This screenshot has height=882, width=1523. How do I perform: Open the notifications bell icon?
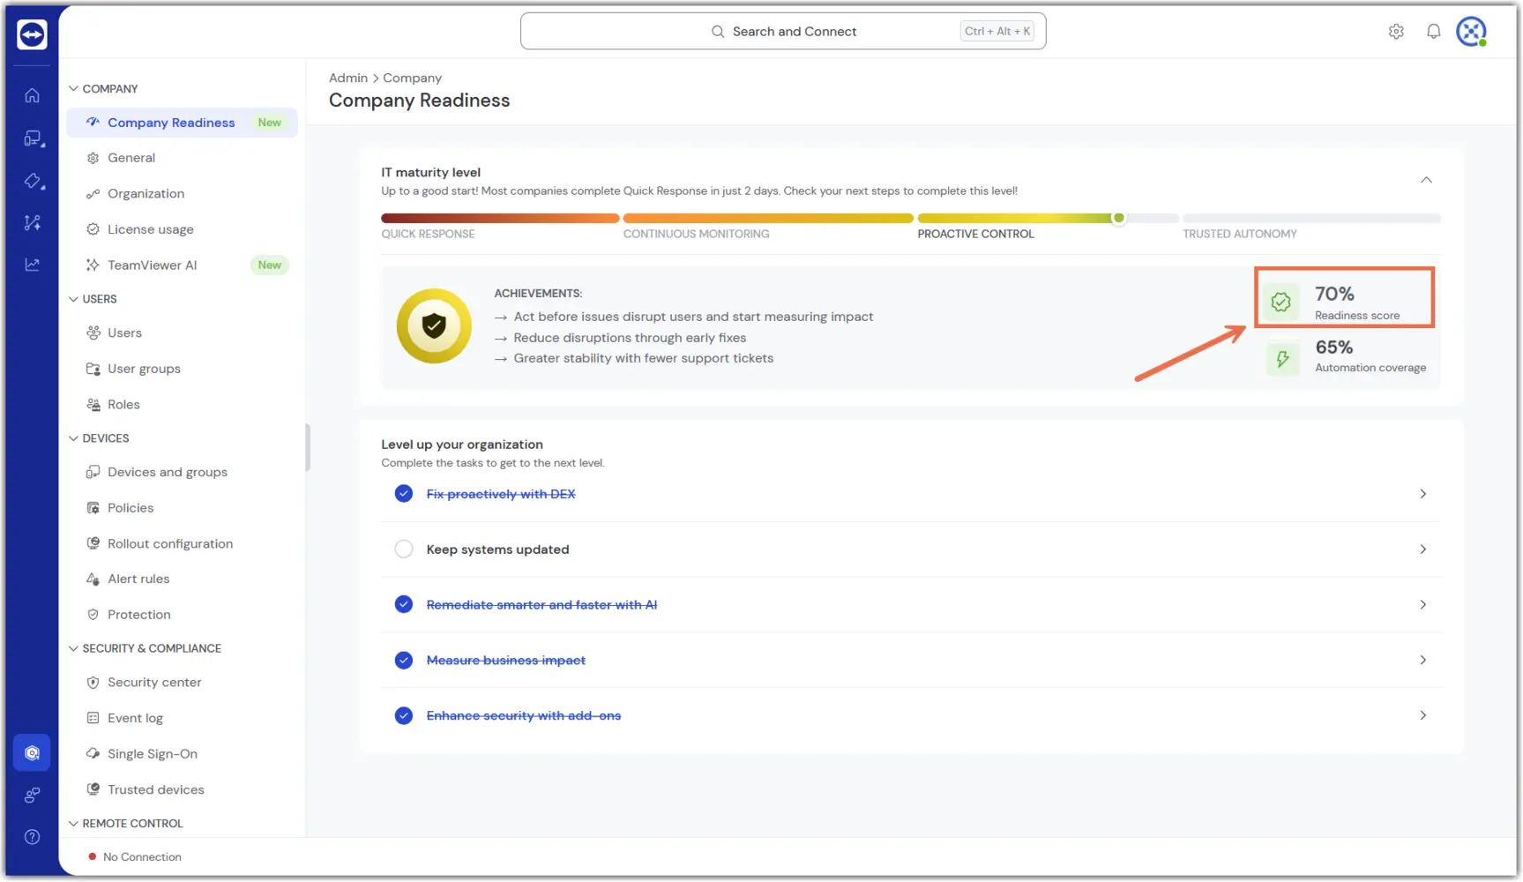pyautogui.click(x=1434, y=32)
